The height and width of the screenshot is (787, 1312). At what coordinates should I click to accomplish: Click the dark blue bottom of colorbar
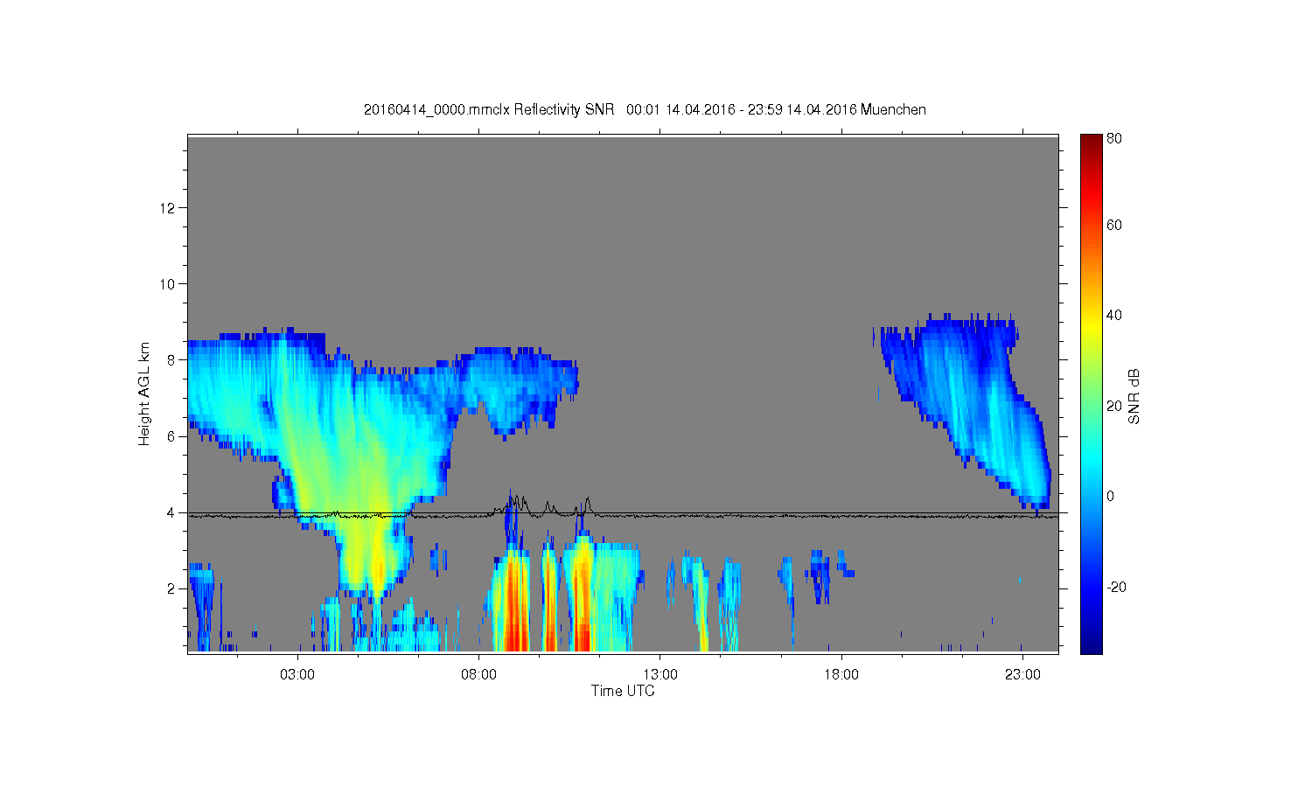tap(1091, 645)
